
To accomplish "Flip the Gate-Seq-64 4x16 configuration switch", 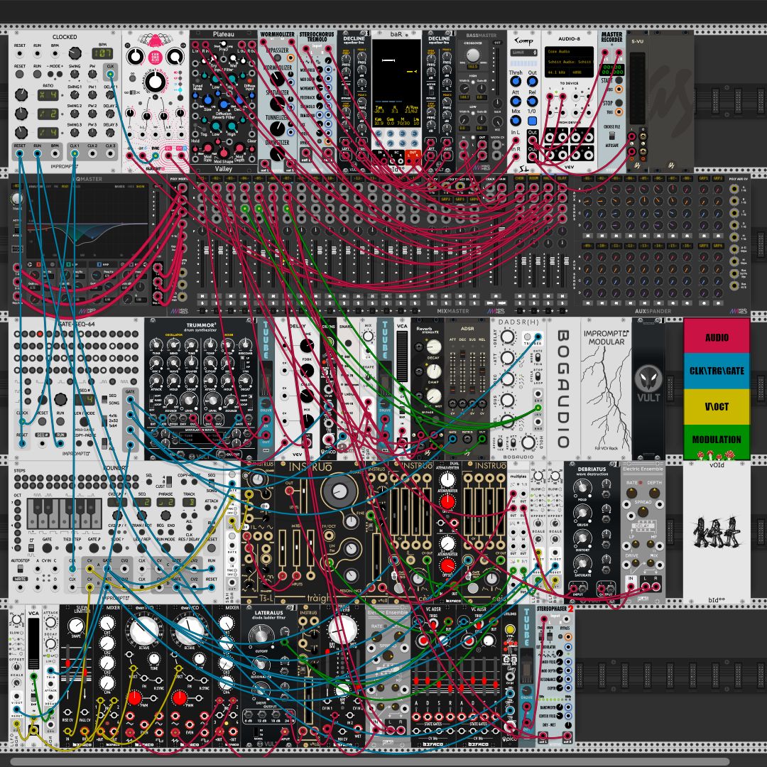I will click(x=104, y=420).
